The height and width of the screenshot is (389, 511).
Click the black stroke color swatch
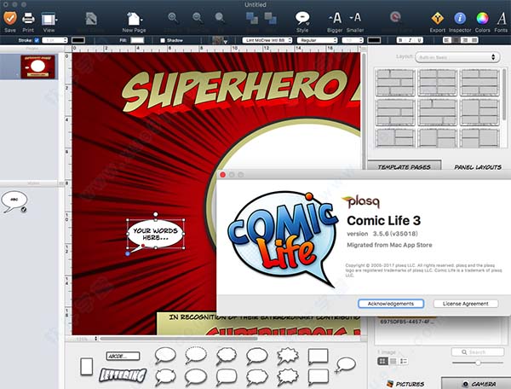click(x=78, y=40)
